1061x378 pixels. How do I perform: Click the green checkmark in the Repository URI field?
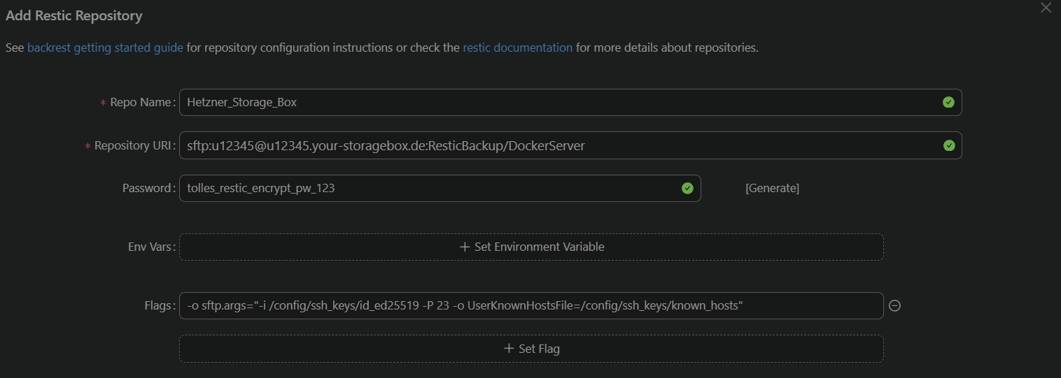click(x=948, y=145)
